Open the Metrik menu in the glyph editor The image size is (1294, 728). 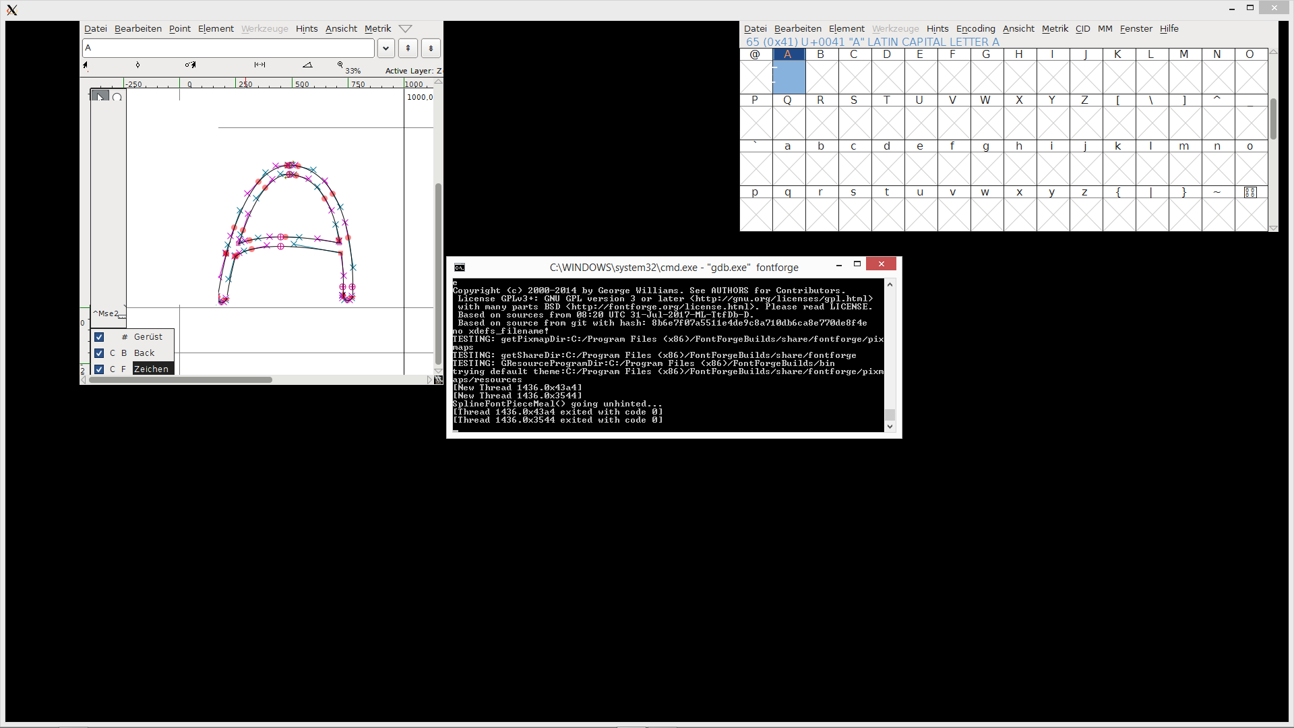pos(377,29)
